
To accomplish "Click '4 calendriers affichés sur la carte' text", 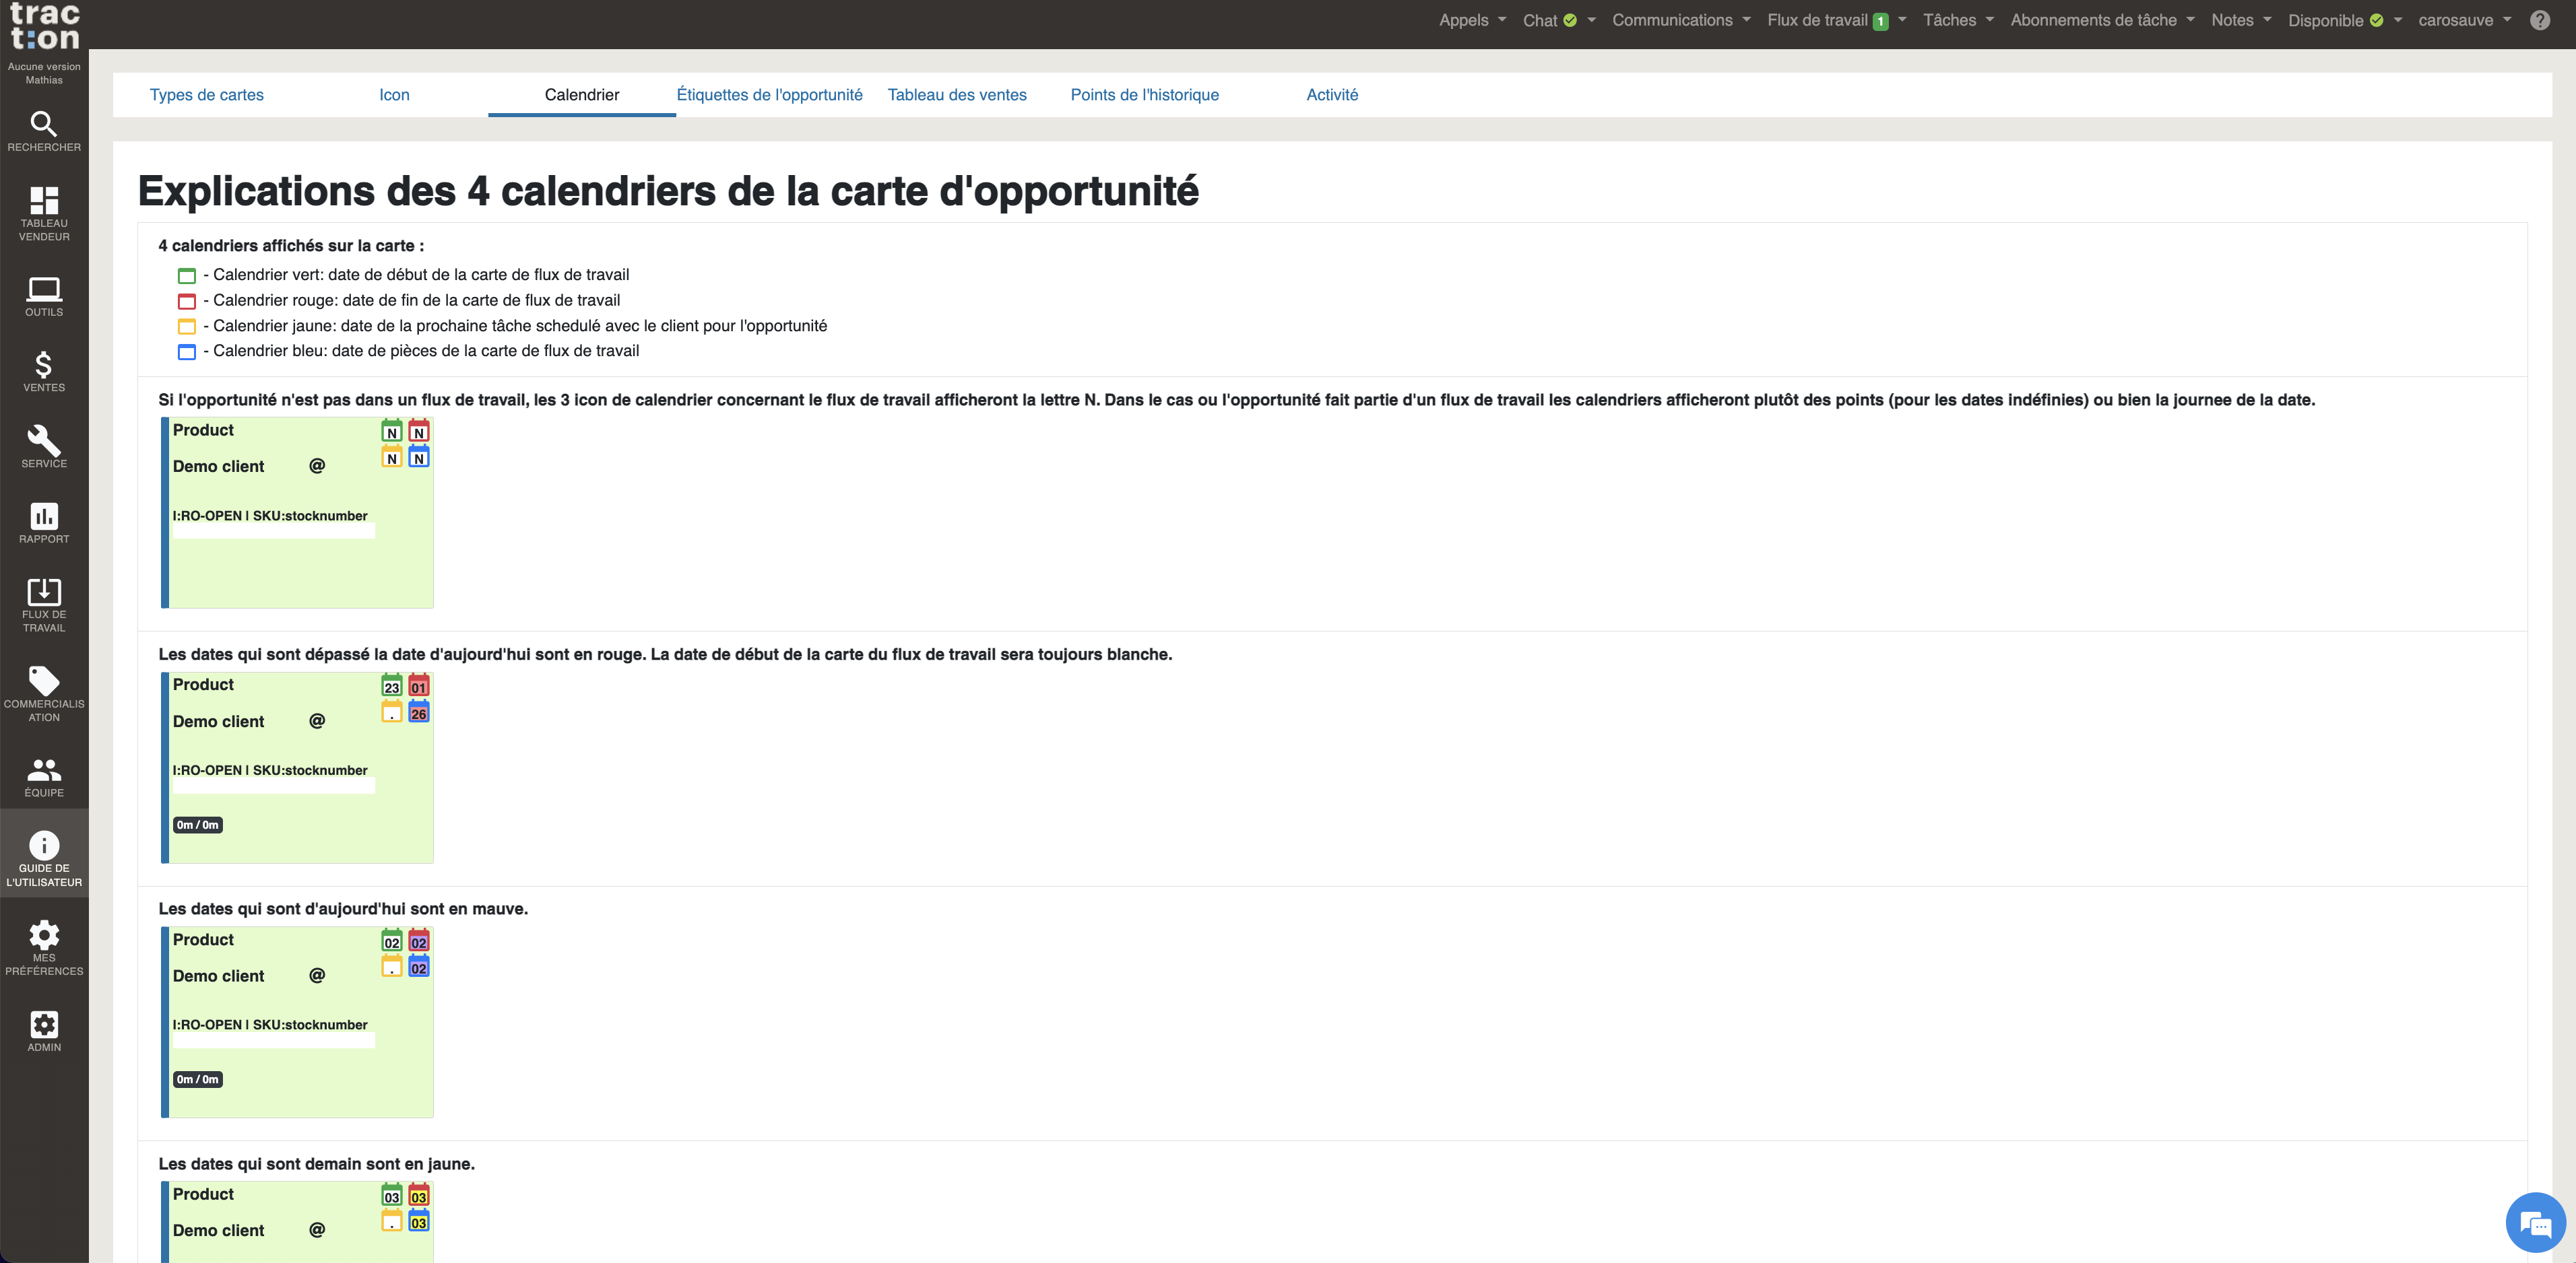I will point(291,246).
